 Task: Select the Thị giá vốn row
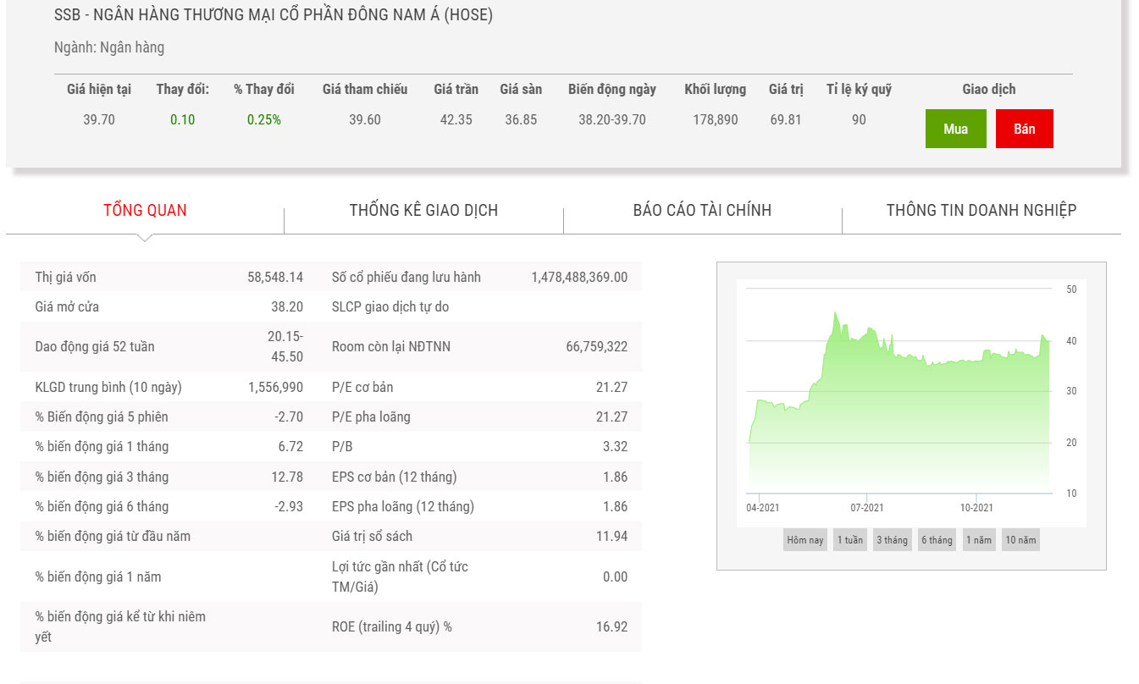(x=169, y=277)
